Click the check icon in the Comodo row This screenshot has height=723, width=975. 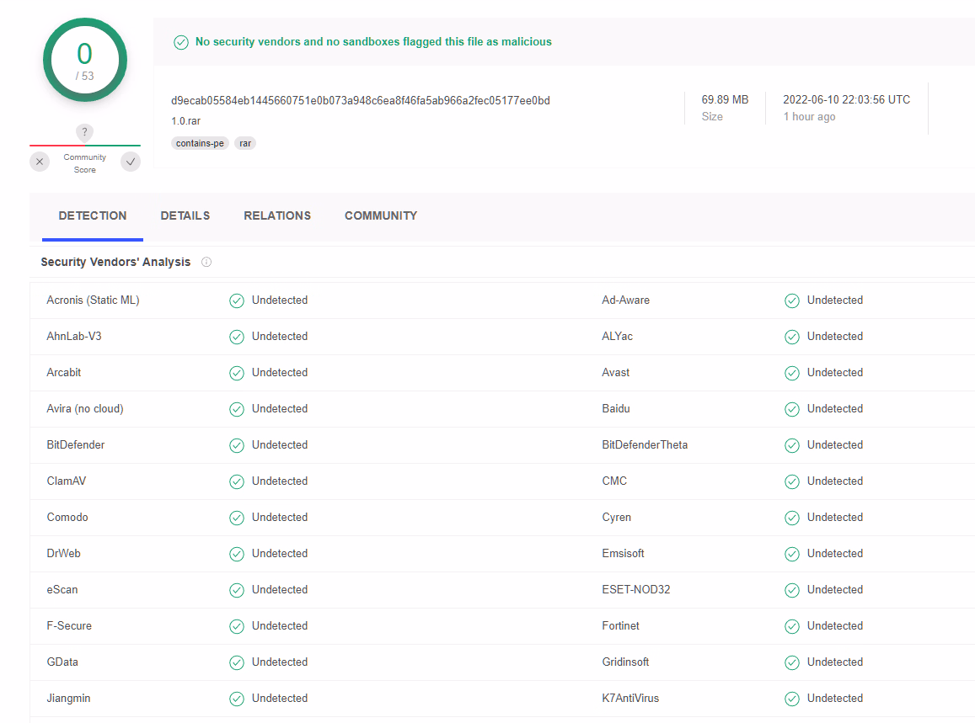coord(237,518)
